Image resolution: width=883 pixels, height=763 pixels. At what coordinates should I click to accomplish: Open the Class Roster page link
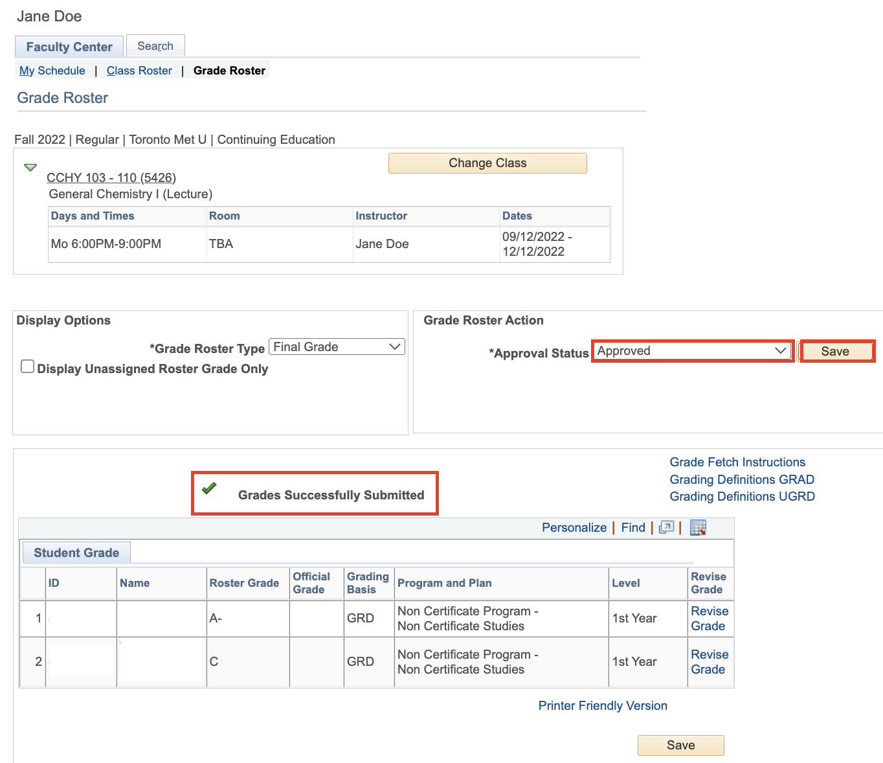coord(139,71)
